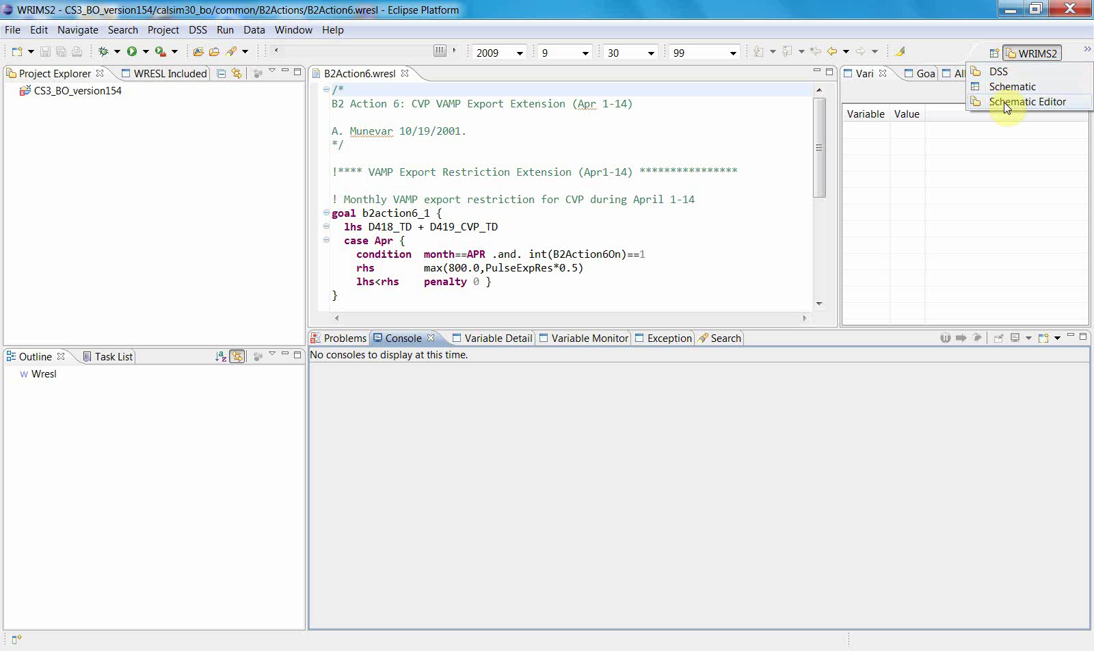The height and width of the screenshot is (651, 1094).
Task: Start Debug with the bug icon
Action: [104, 52]
